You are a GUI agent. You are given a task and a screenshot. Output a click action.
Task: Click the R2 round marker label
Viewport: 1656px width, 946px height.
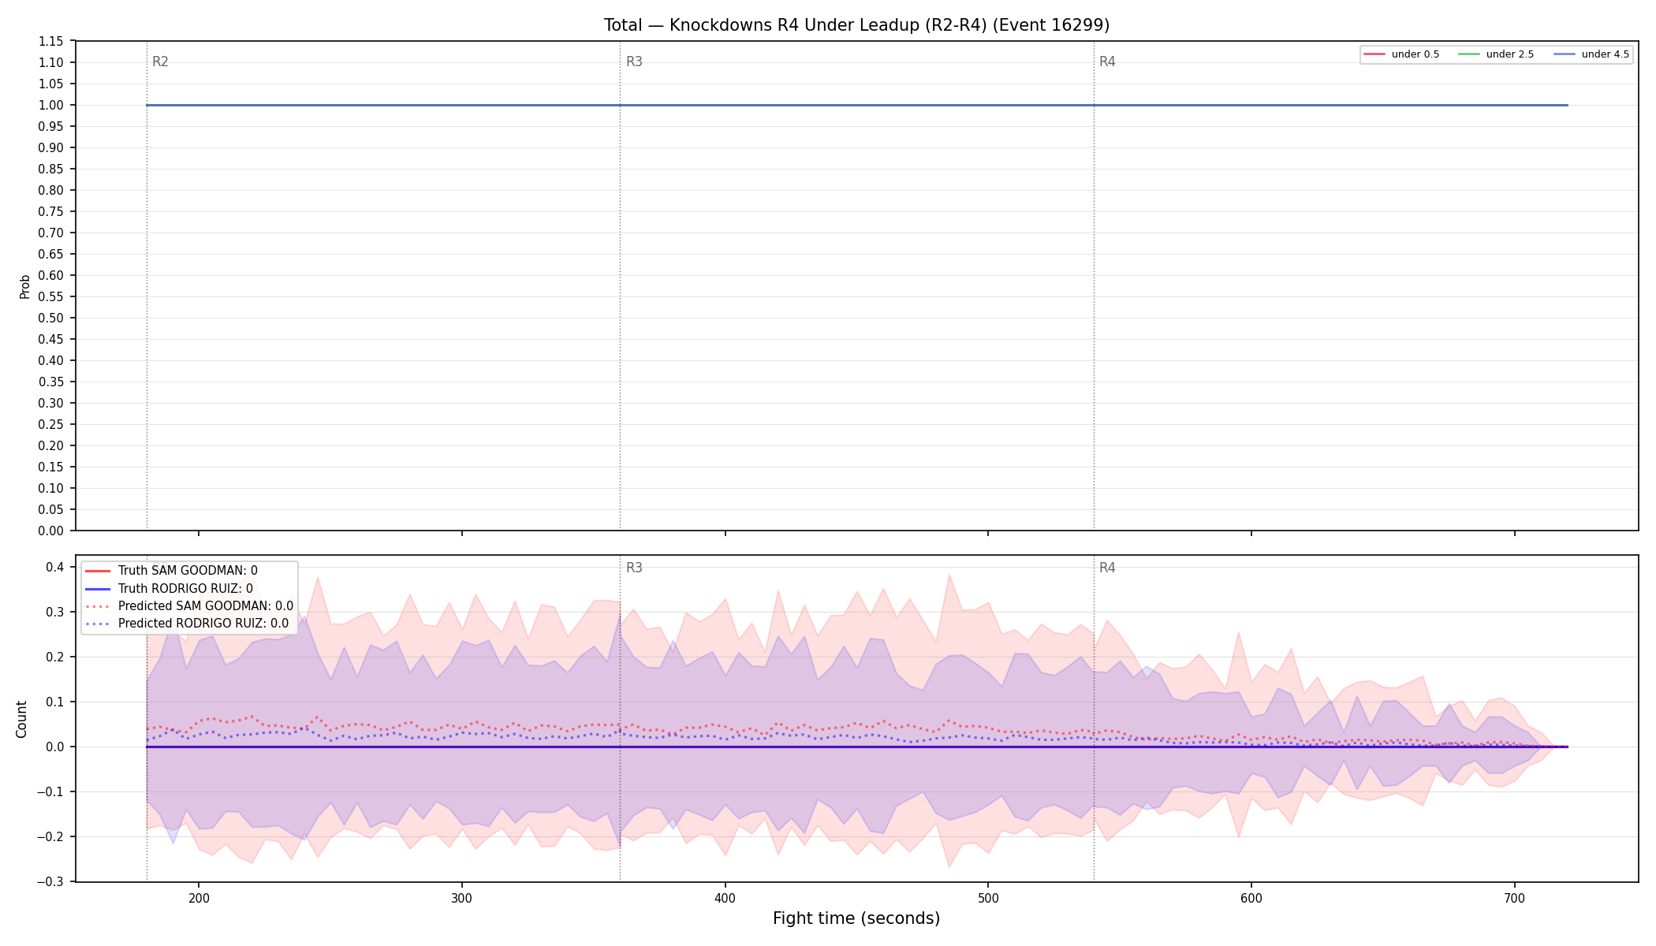tap(160, 61)
